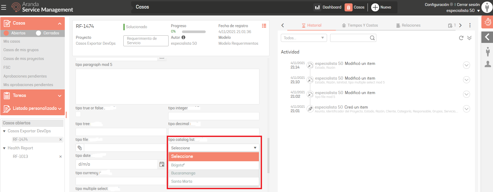Open the Todos filter dropdown
Image resolution: width=493 pixels, height=192 pixels.
[304, 38]
